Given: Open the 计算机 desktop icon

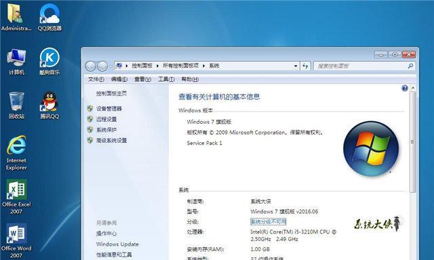Looking at the screenshot, I should (x=16, y=62).
